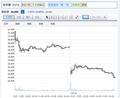Select the vertical line tool

pos(56,17)
